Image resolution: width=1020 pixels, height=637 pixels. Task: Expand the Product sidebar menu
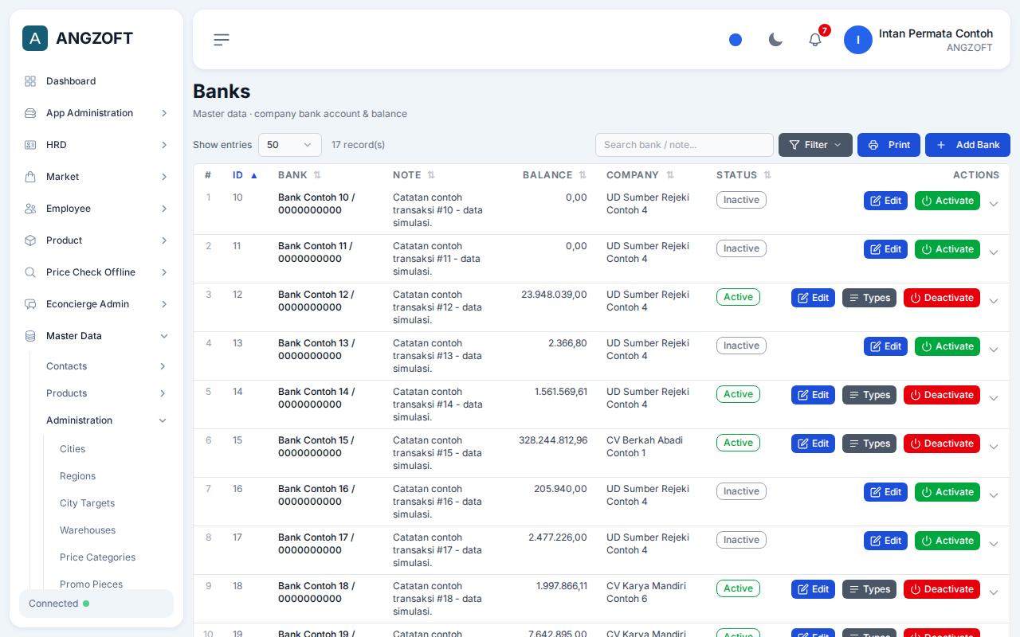(96, 240)
